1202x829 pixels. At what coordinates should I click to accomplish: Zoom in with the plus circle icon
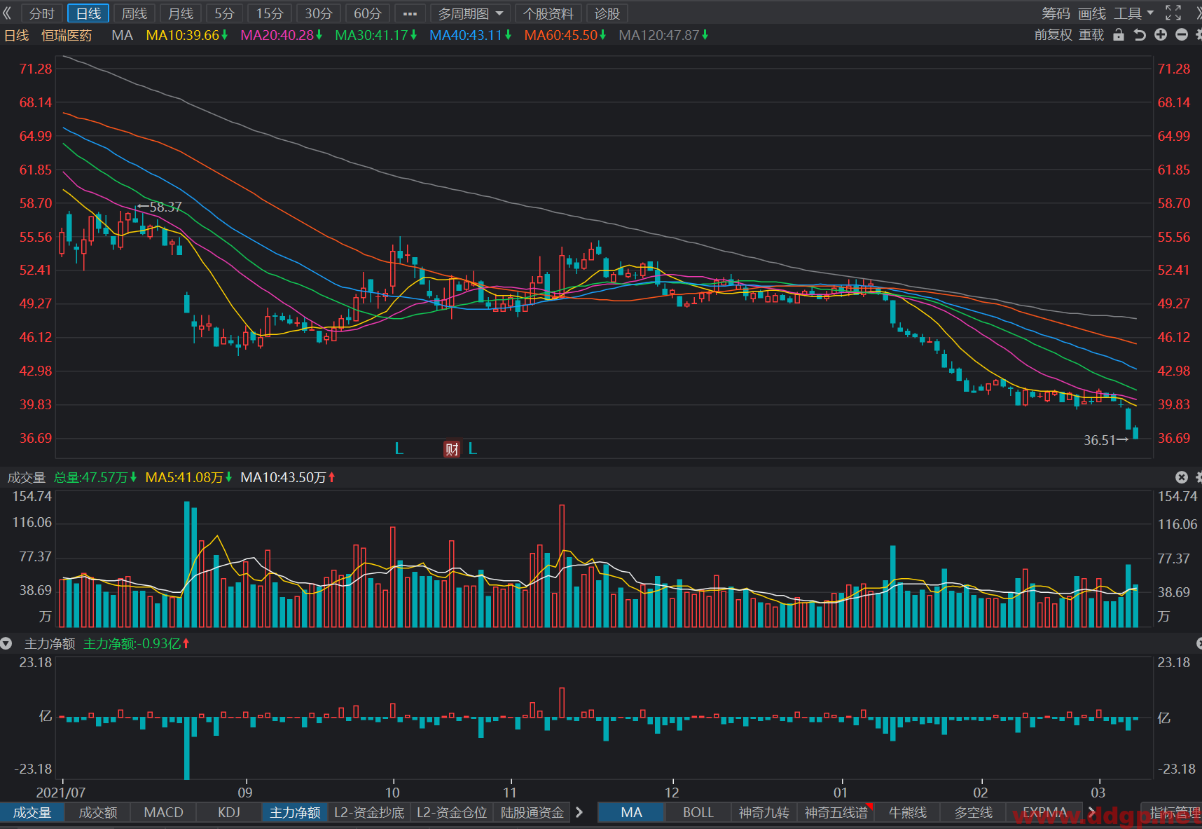click(x=1161, y=35)
